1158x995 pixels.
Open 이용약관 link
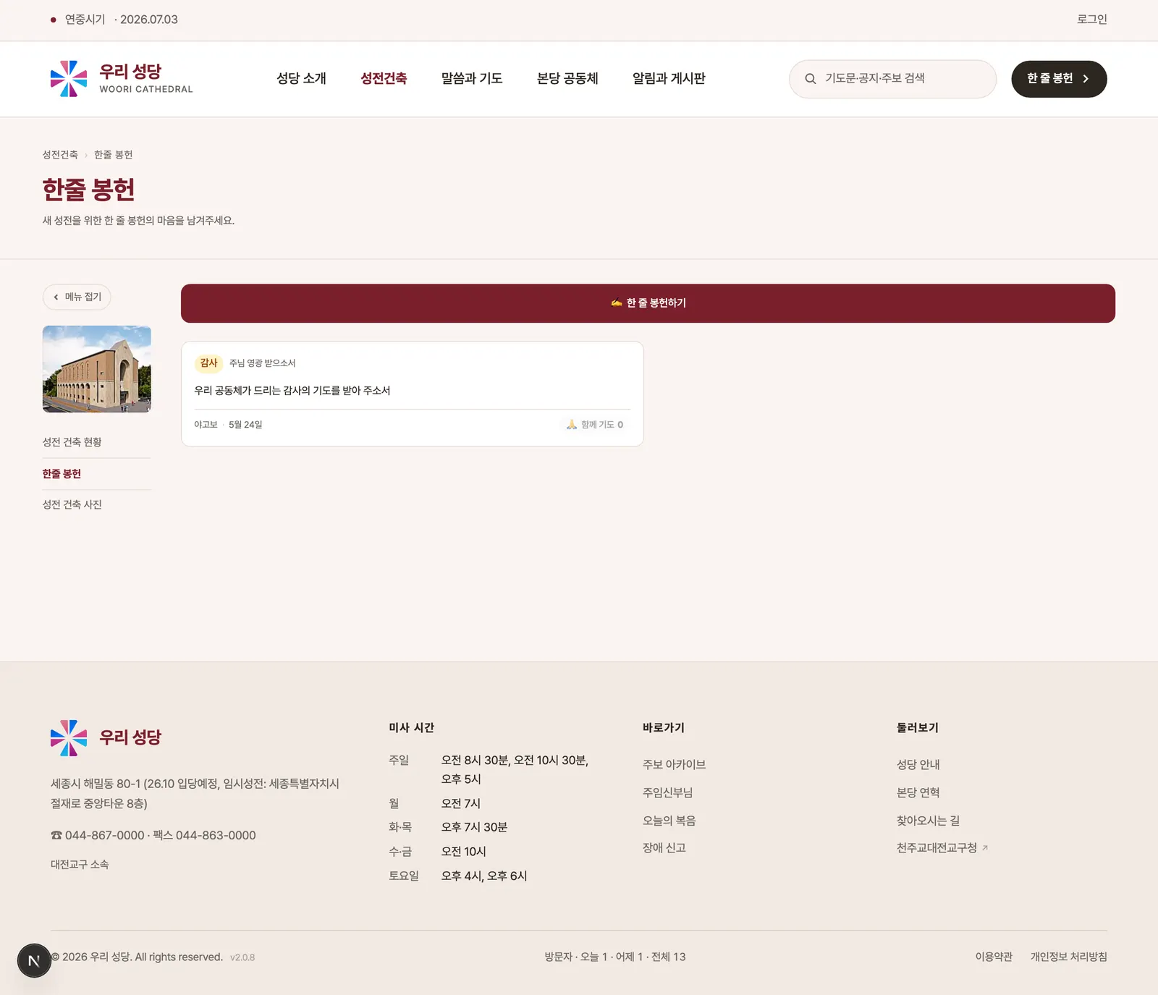point(994,957)
